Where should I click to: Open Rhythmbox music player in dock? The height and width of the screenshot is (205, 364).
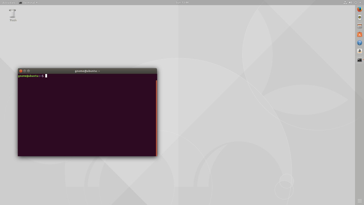[x=359, y=18]
